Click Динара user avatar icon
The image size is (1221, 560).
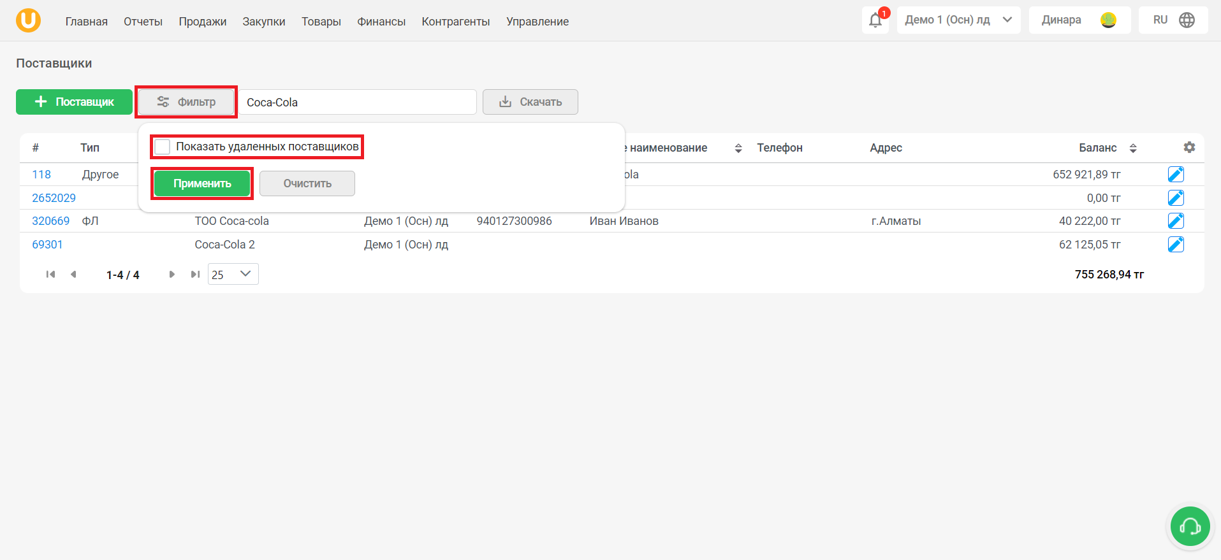coord(1108,20)
